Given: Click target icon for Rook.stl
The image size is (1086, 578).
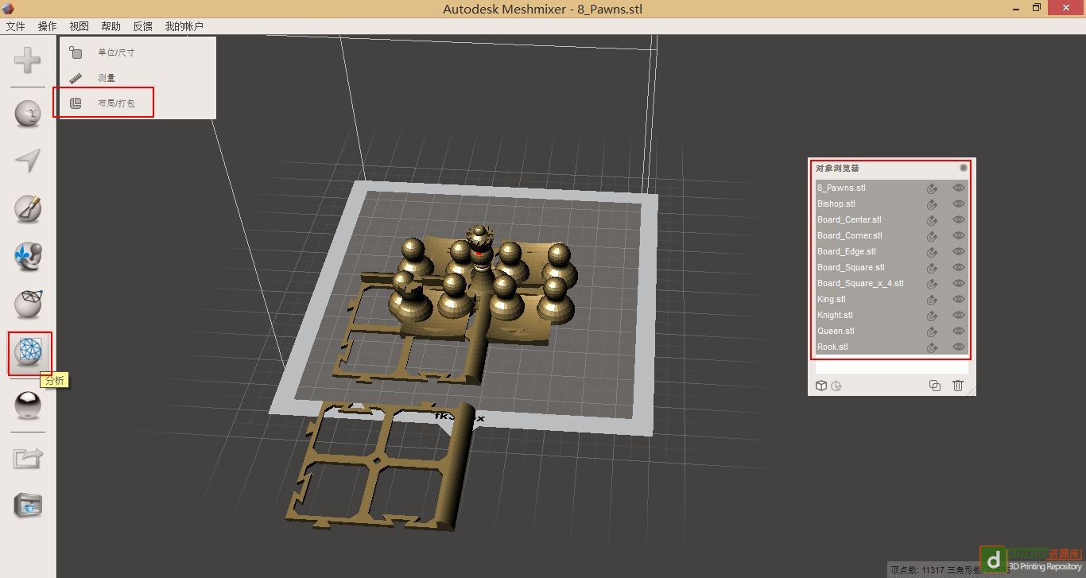Looking at the screenshot, I should [932, 347].
